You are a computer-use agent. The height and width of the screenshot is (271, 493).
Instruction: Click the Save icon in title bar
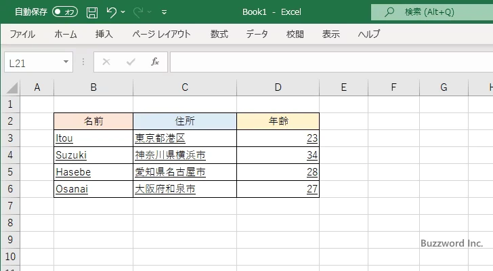tap(92, 12)
